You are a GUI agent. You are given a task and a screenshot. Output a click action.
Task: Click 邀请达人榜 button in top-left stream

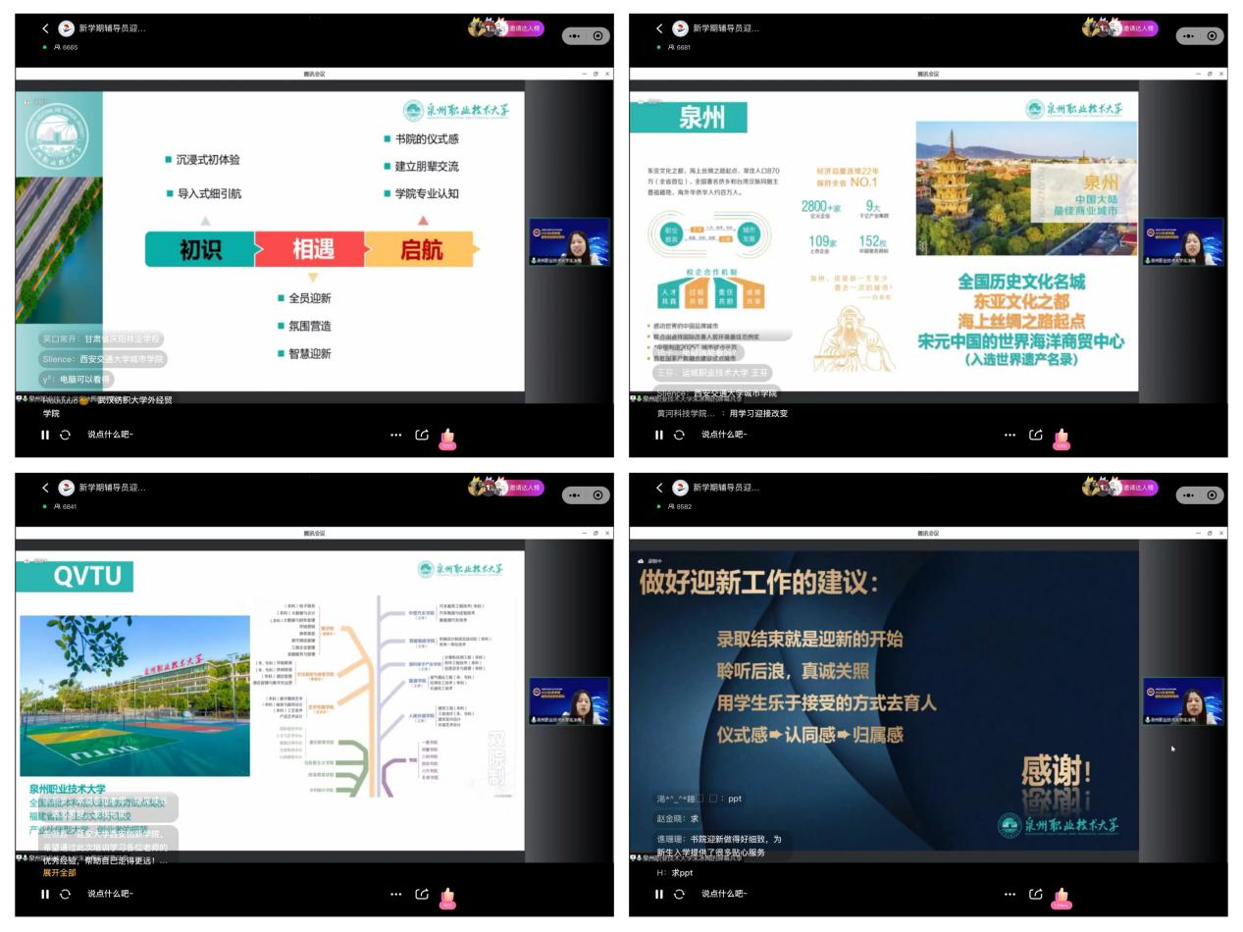524,28
